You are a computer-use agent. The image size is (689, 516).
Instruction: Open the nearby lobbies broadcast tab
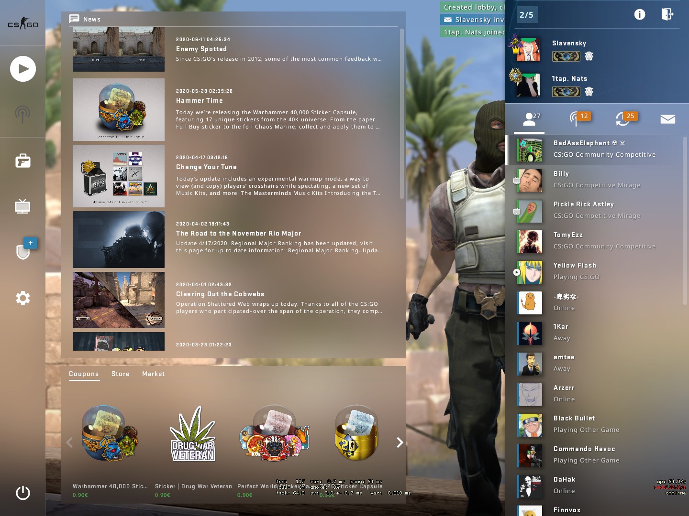point(575,119)
